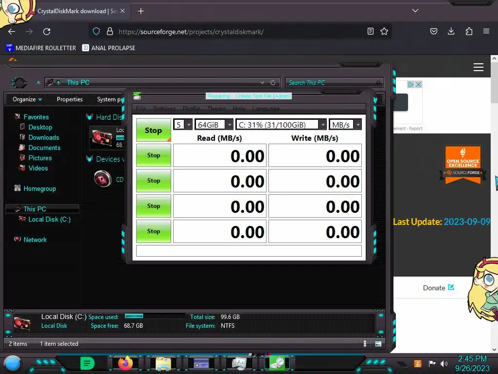Click the CrystalDiskMark drive icon in its title bar
This screenshot has width=498, height=374.
[x=137, y=95]
